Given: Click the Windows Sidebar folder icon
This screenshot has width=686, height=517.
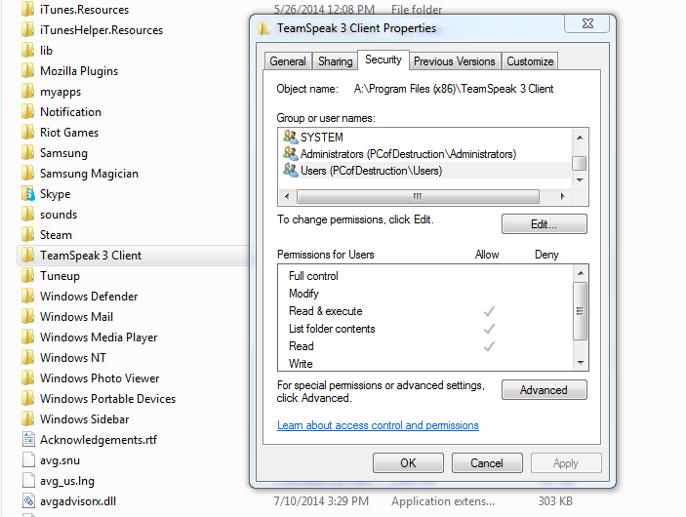Looking at the screenshot, I should [28, 419].
